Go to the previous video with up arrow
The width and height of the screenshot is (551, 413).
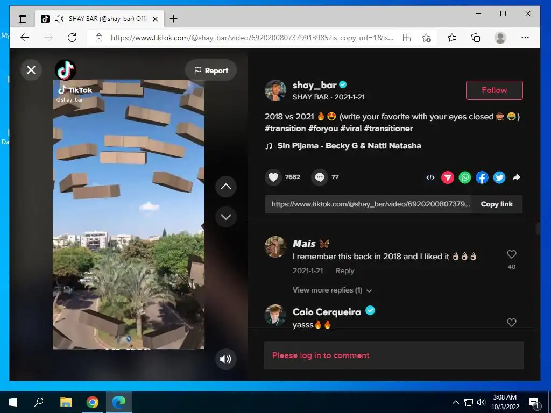225,187
